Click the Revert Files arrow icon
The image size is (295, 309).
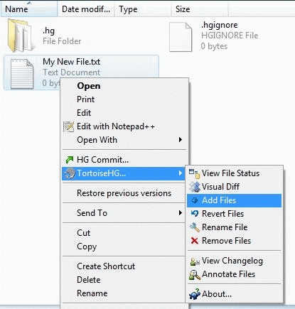[195, 214]
